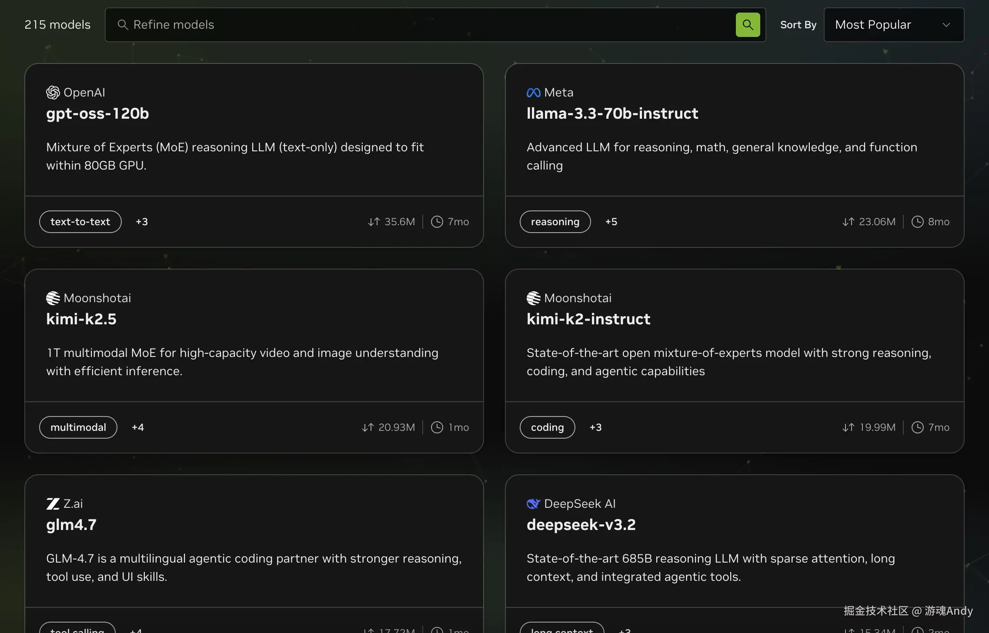Select the Z.ai logo above glm4.7

click(53, 503)
